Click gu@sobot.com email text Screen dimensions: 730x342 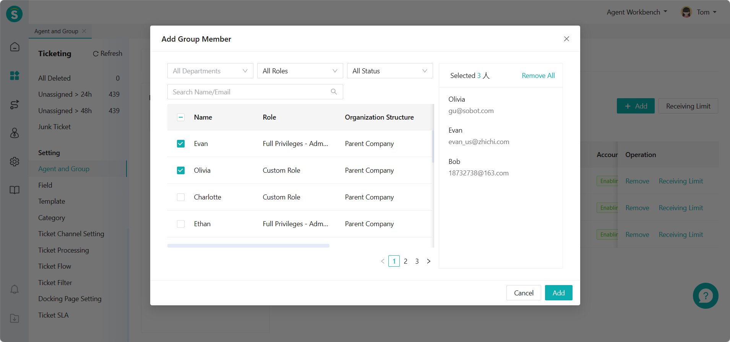pos(471,110)
